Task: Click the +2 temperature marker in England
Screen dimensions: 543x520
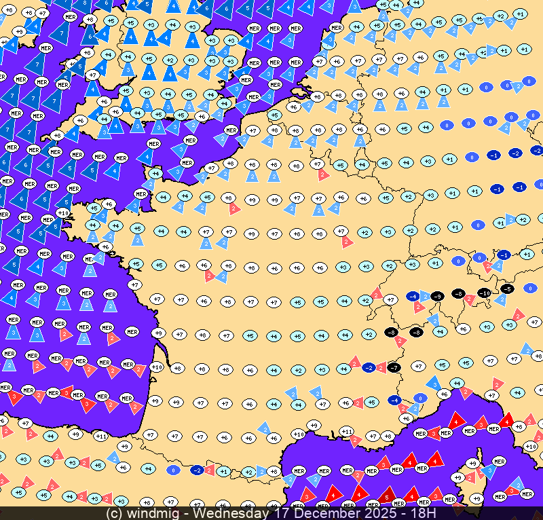Action: click(x=170, y=60)
